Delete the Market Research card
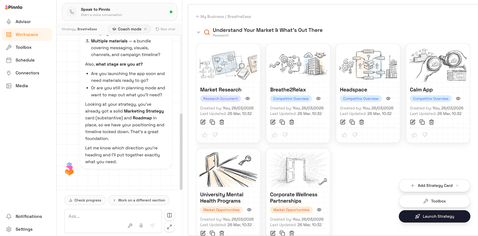Screen dimensions: 478x236 pos(222,122)
